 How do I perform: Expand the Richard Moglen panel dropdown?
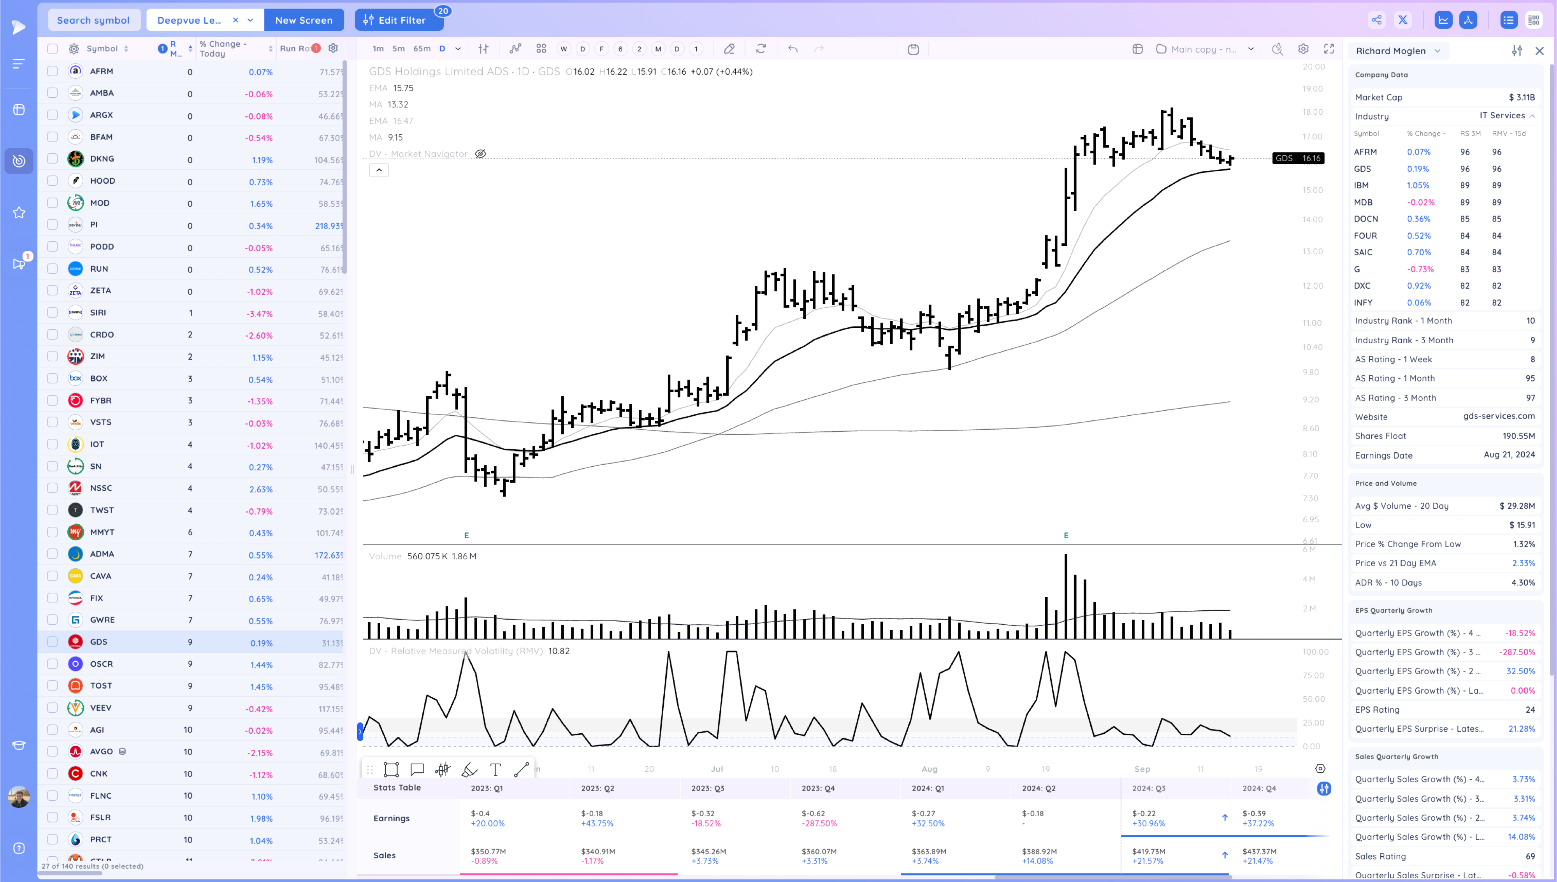tap(1438, 51)
